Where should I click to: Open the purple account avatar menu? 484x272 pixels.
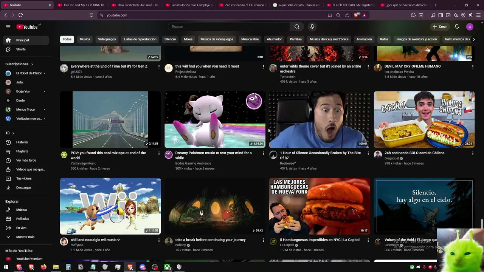(470, 27)
